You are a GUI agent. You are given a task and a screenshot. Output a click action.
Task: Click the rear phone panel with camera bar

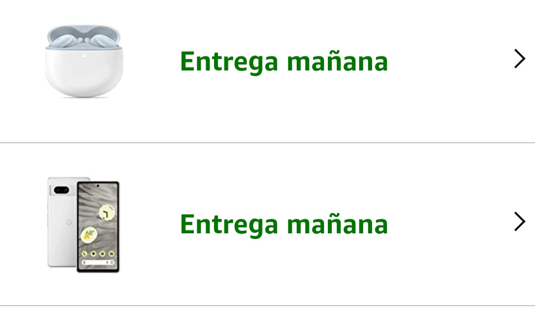[x=62, y=222]
